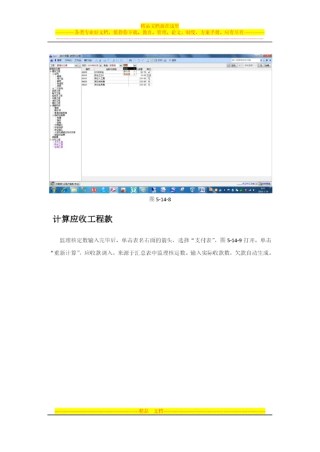320x452 pixels.
Task: Click the help question search box
Action: 245,60
